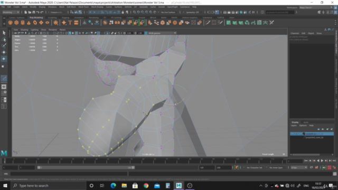The image size is (338, 190).
Task: Click the Channels menu in Channel Box
Action: (x=295, y=33)
